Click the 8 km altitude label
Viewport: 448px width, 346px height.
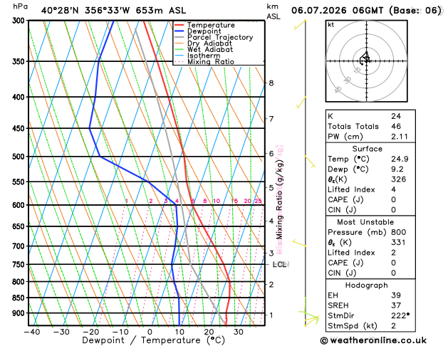pyautogui.click(x=271, y=83)
